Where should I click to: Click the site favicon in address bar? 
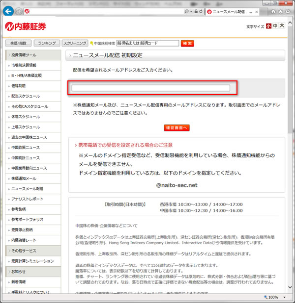(x=27, y=12)
